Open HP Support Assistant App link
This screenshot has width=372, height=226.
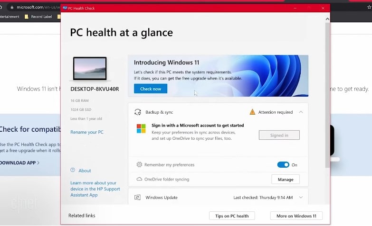coord(95,189)
